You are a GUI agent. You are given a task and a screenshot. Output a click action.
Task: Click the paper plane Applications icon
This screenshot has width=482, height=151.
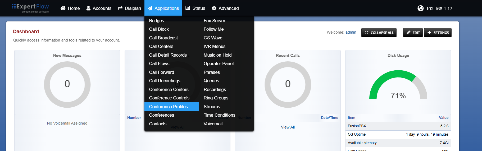(150, 8)
